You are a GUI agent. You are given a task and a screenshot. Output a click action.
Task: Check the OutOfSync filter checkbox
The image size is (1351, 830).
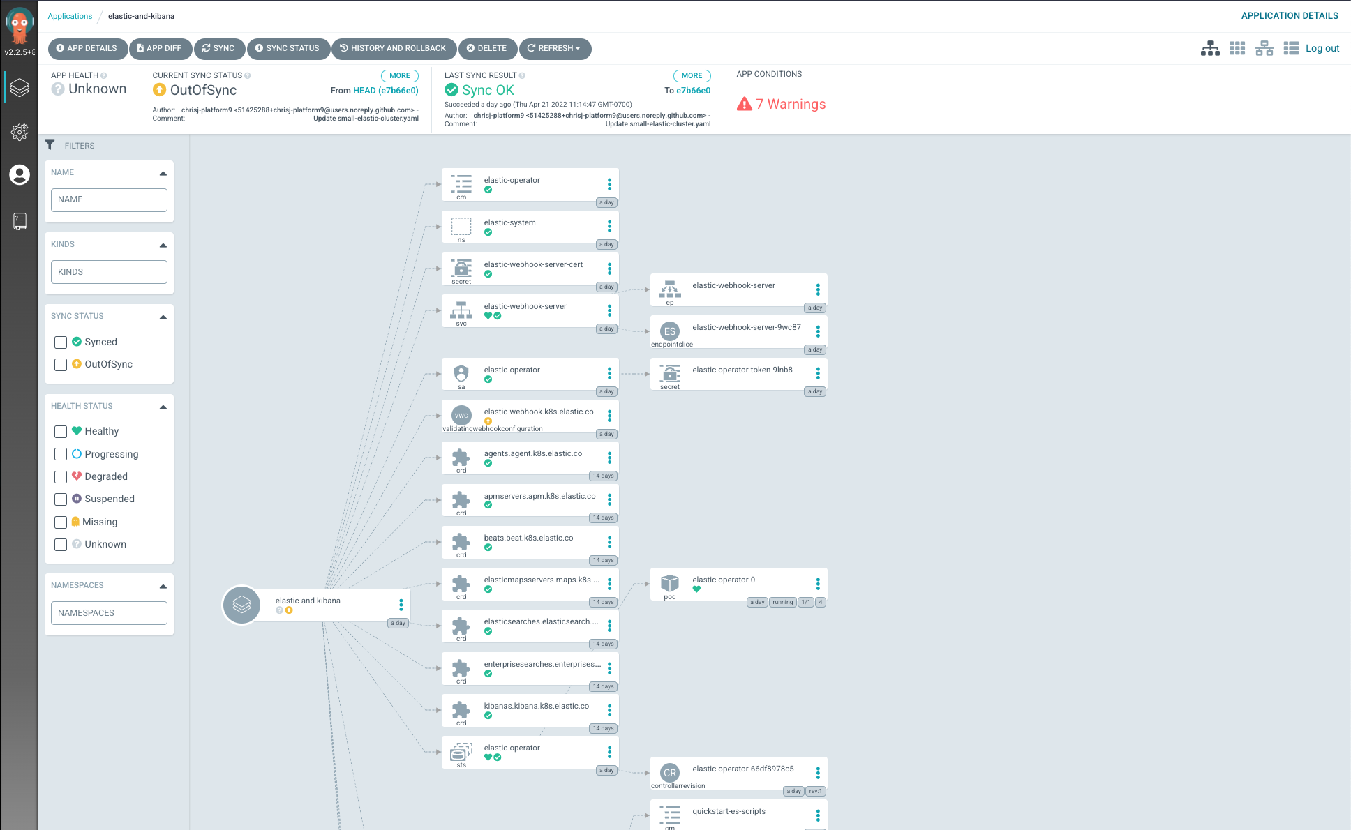click(61, 365)
